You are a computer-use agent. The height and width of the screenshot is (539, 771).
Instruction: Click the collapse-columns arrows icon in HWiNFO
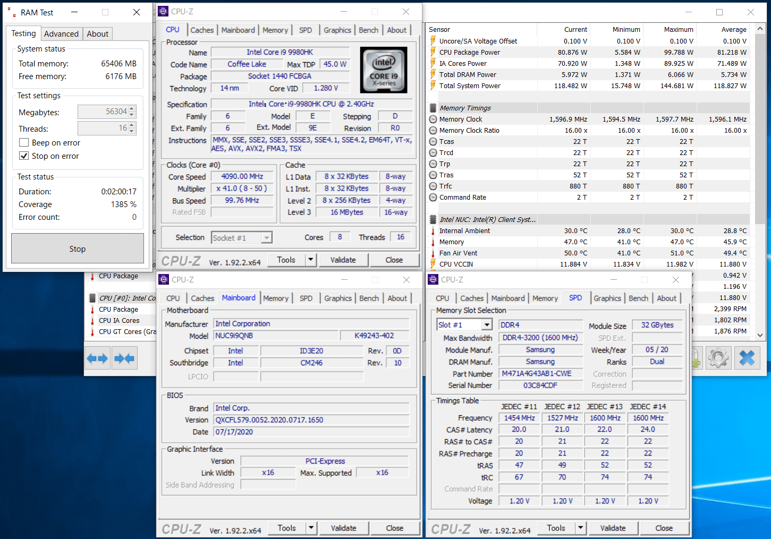[x=124, y=358]
